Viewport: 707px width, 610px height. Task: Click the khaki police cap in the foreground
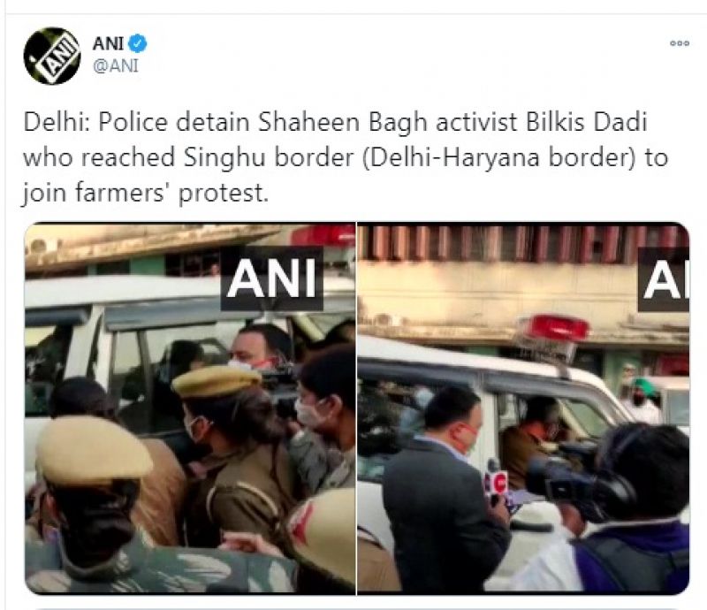coord(93,448)
